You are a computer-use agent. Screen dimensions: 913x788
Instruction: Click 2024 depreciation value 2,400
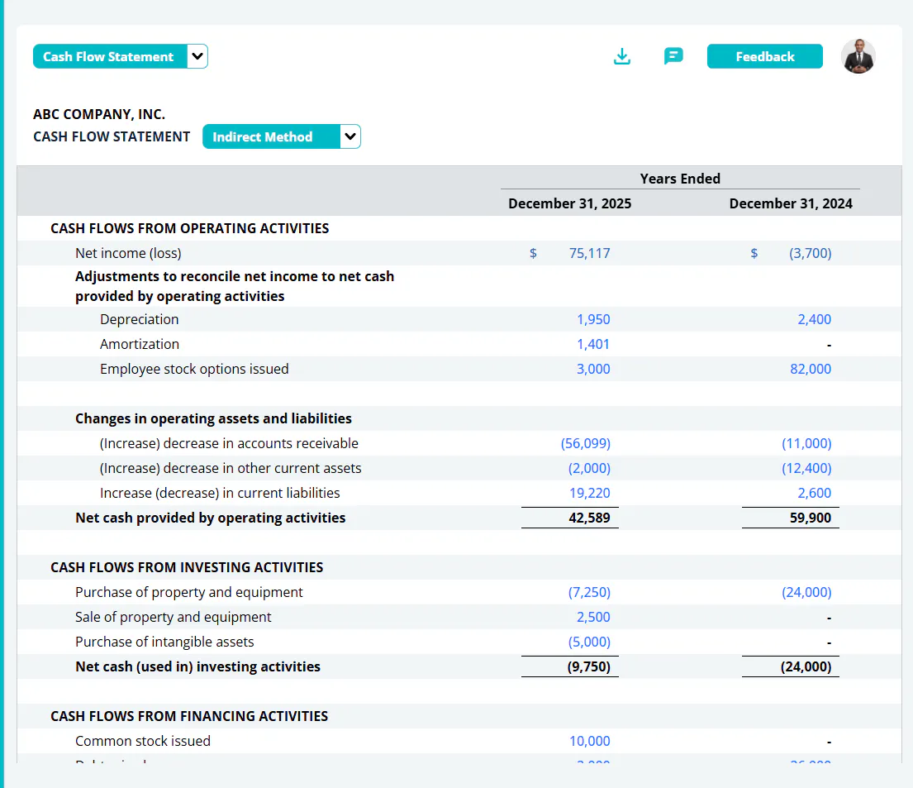[814, 319]
